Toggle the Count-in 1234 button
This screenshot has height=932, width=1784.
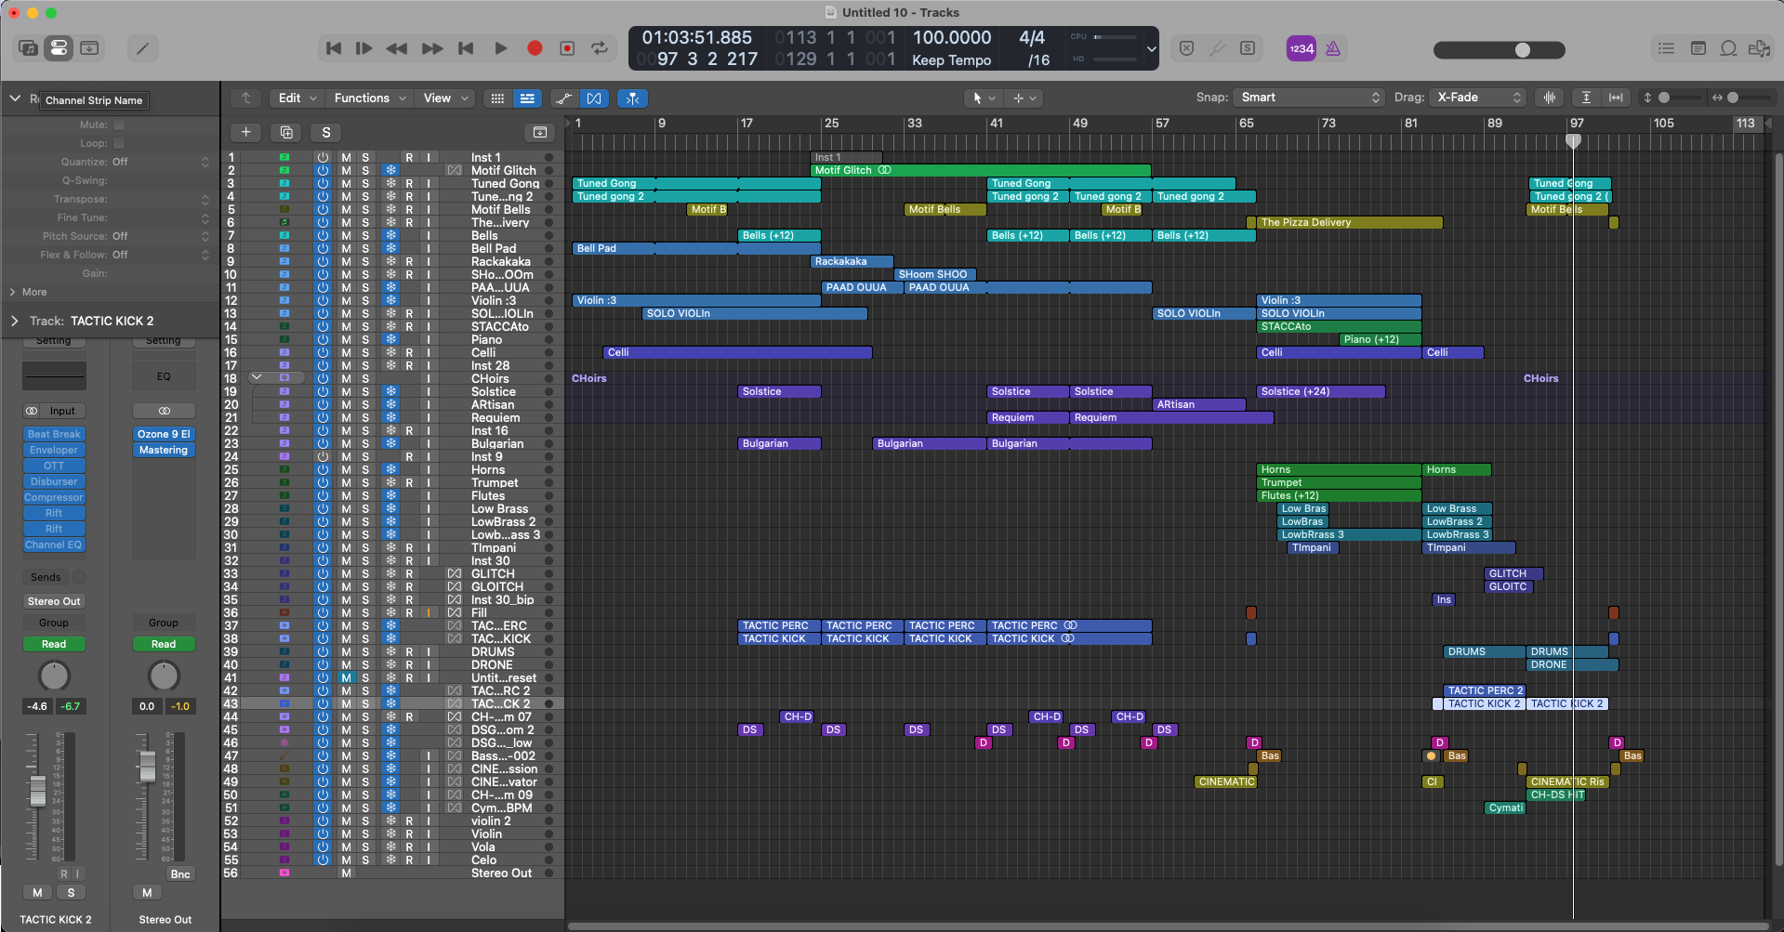(x=1301, y=48)
